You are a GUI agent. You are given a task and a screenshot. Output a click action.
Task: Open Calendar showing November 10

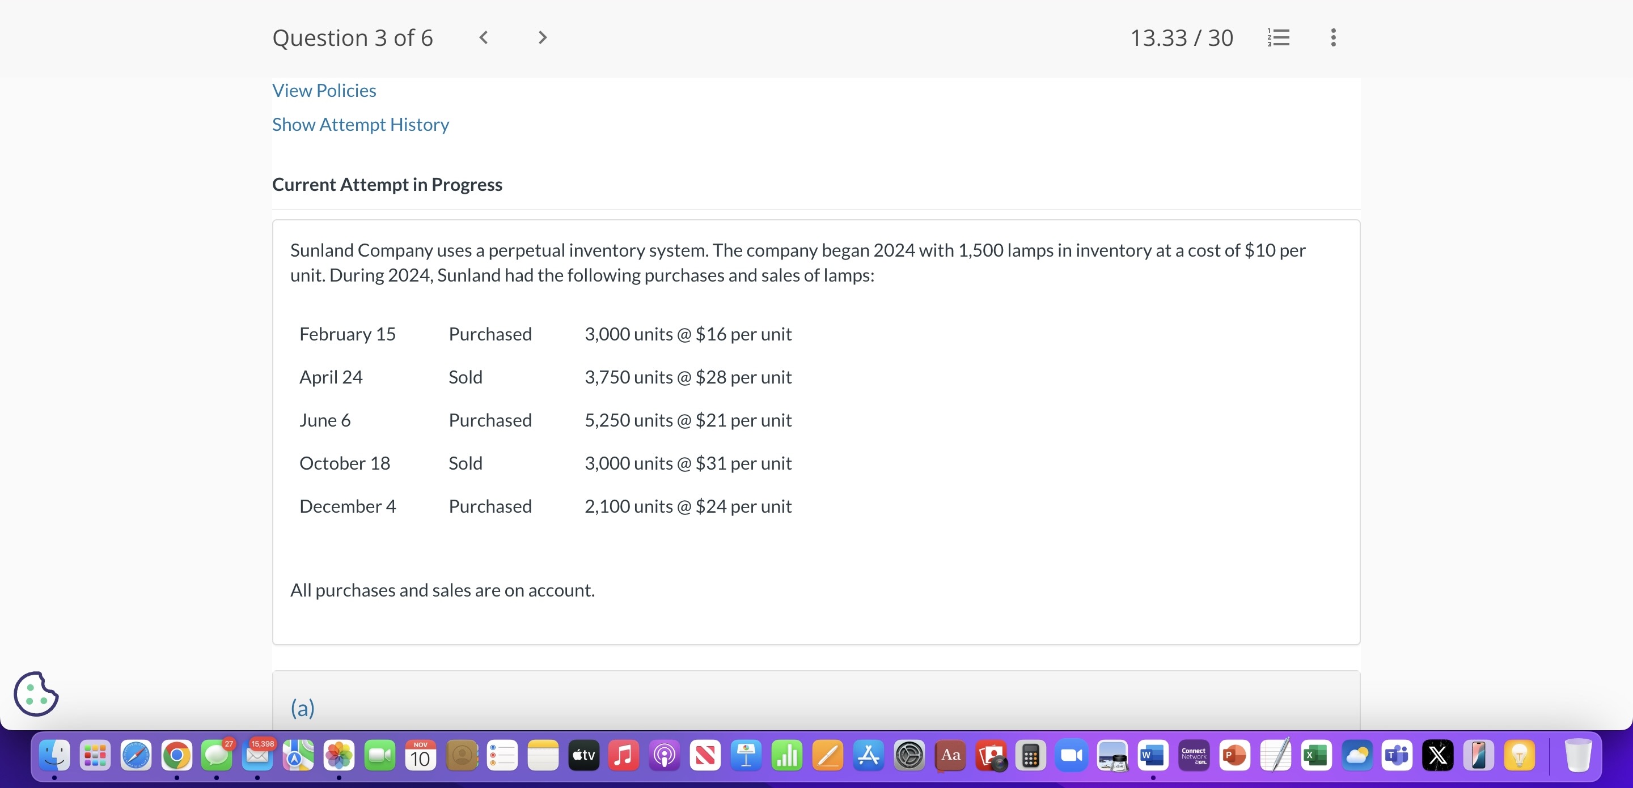tap(420, 755)
